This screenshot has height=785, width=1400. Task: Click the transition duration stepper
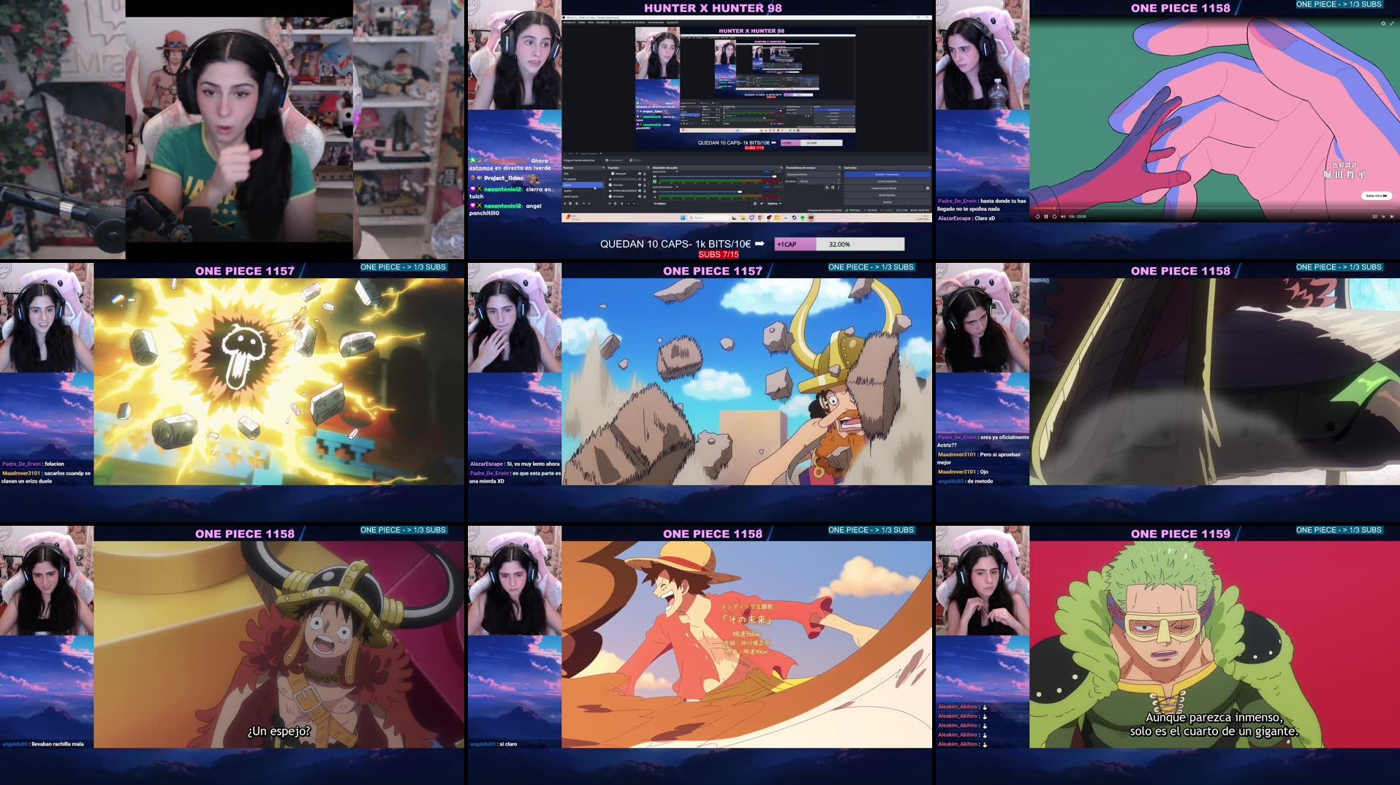[x=839, y=181]
